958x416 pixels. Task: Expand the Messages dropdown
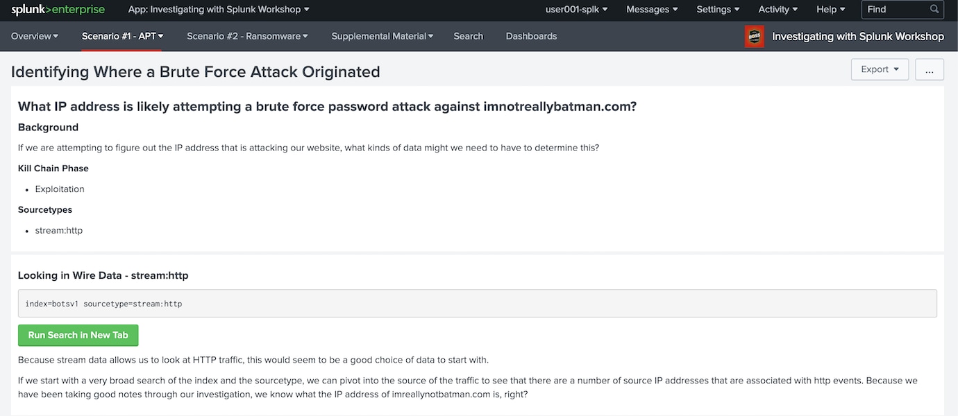click(x=653, y=10)
